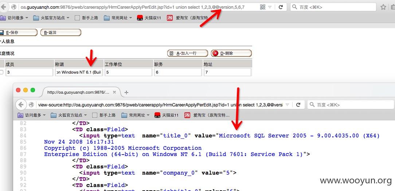Screen dimensions: 395x191
Task: Expand URL history dropdown in rear window
Action: click(x=270, y=7)
